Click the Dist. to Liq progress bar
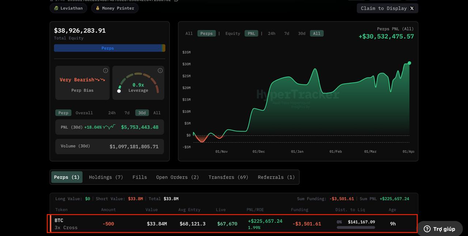468x236 pixels. [x=356, y=227]
